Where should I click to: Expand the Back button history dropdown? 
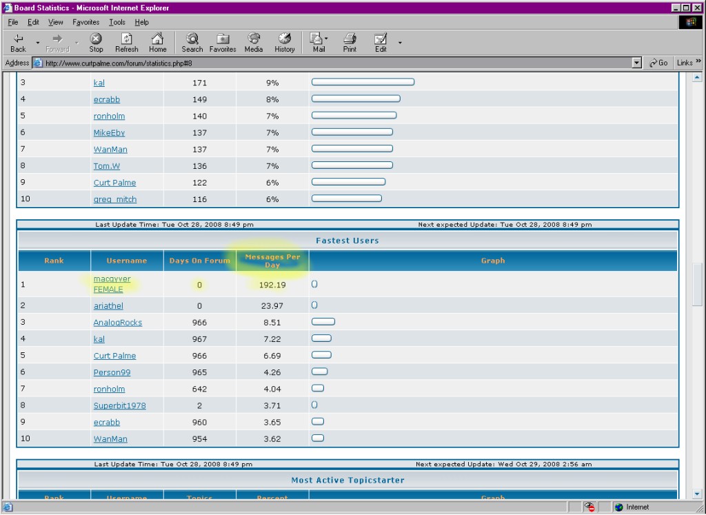point(38,43)
